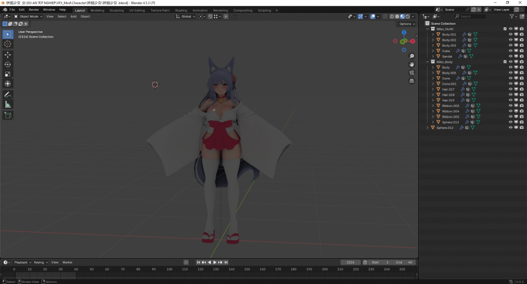The image size is (527, 284).
Task: Open the File menu
Action: coord(12,10)
